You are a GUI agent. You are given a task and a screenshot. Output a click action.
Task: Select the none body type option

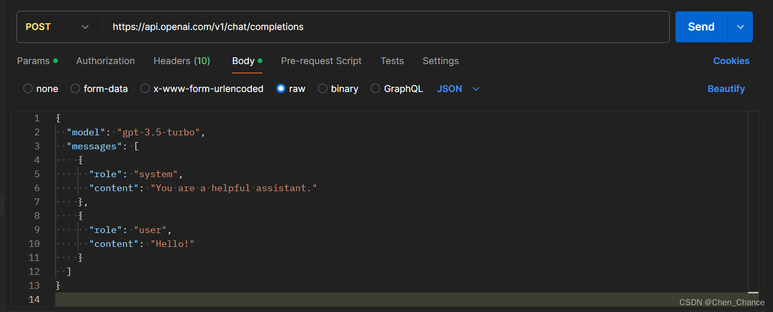(x=27, y=88)
